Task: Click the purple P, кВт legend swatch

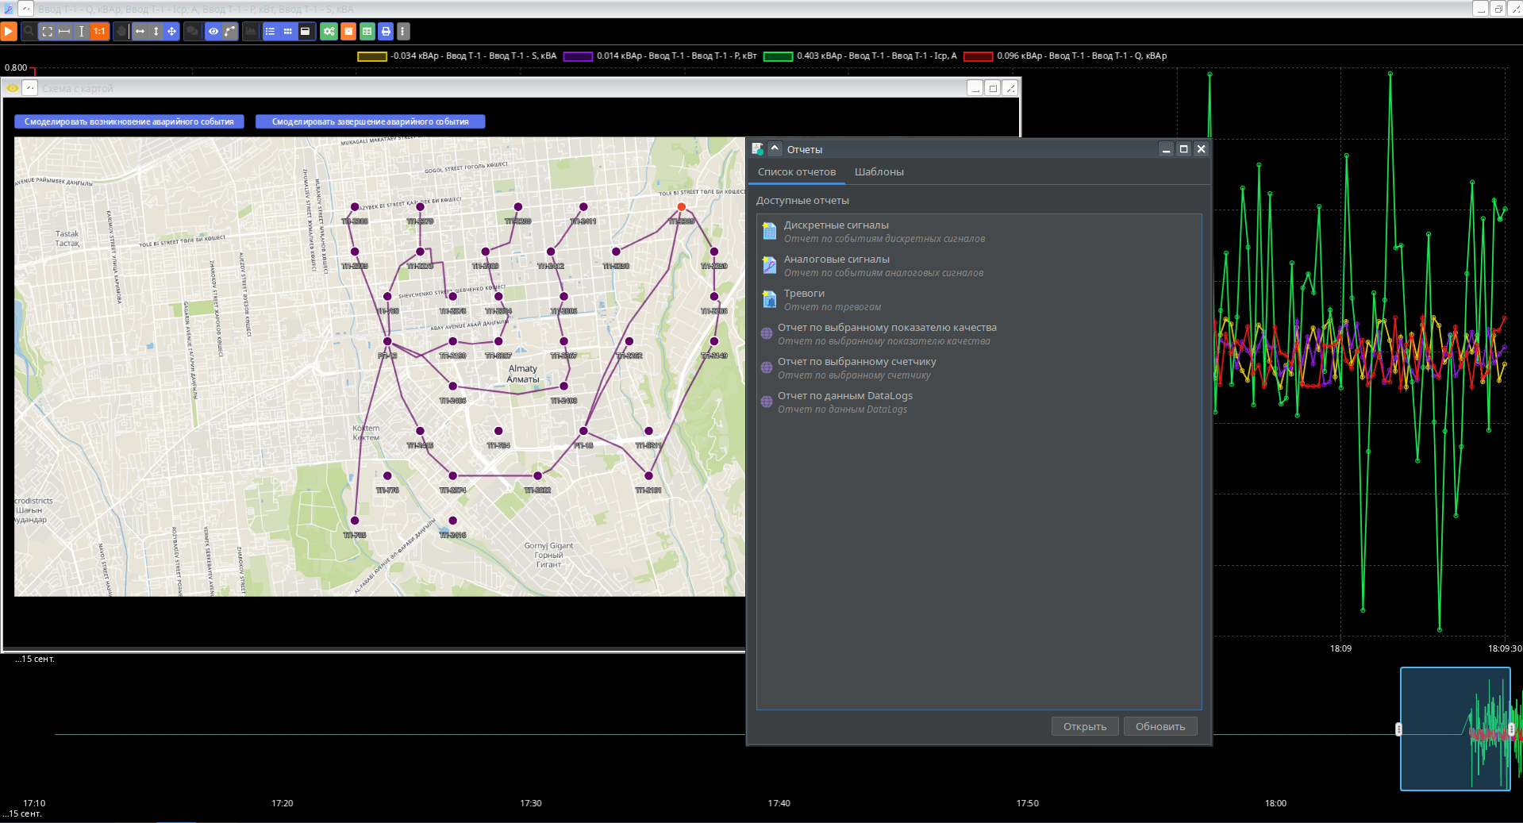Action: [x=578, y=56]
